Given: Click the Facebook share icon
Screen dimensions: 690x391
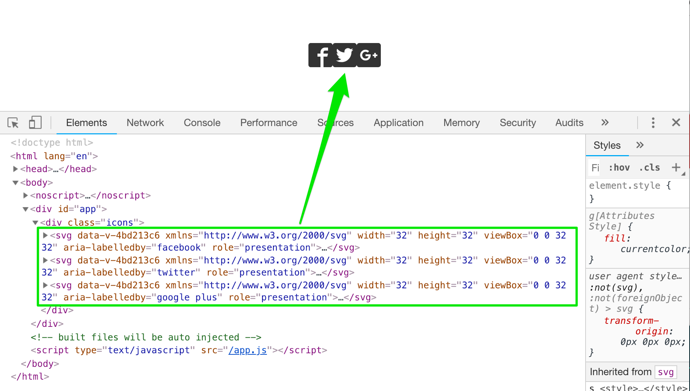Looking at the screenshot, I should pyautogui.click(x=320, y=55).
